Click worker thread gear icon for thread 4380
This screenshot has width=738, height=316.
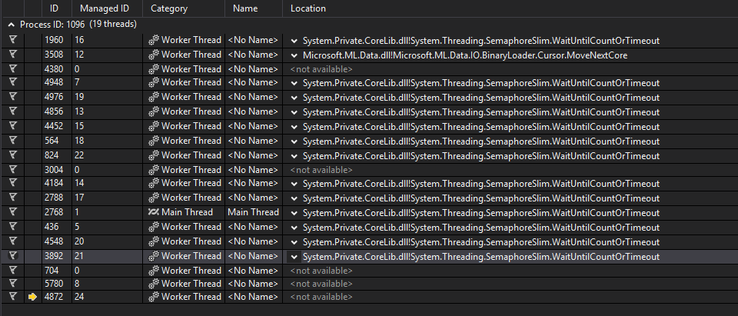click(154, 69)
